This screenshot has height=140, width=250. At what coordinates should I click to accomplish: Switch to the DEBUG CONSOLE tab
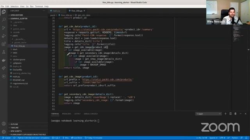tap(91, 114)
